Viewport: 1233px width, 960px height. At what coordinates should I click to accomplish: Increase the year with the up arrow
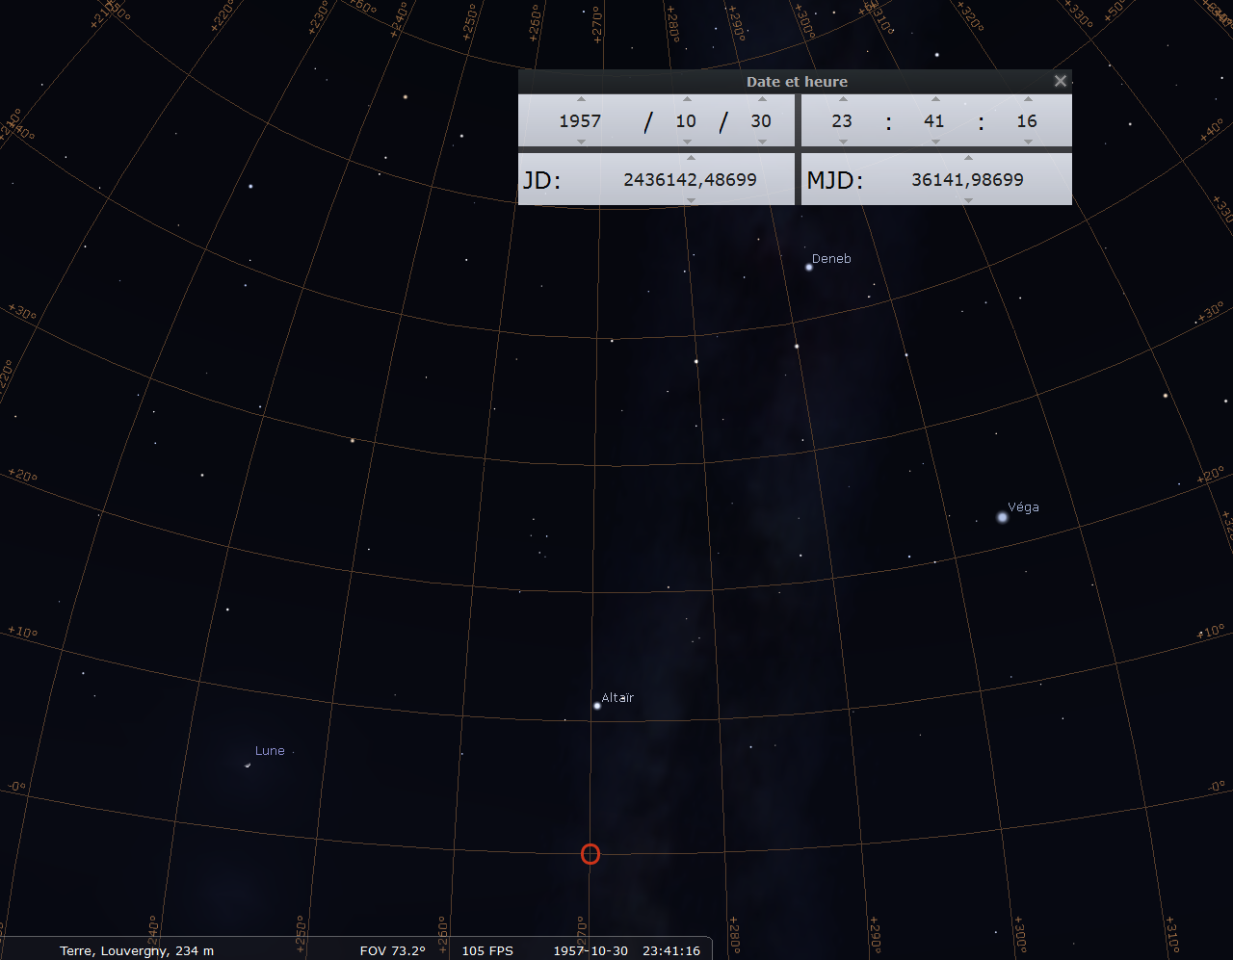[x=581, y=98]
